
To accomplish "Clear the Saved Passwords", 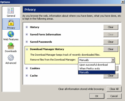I will click(111, 42).
